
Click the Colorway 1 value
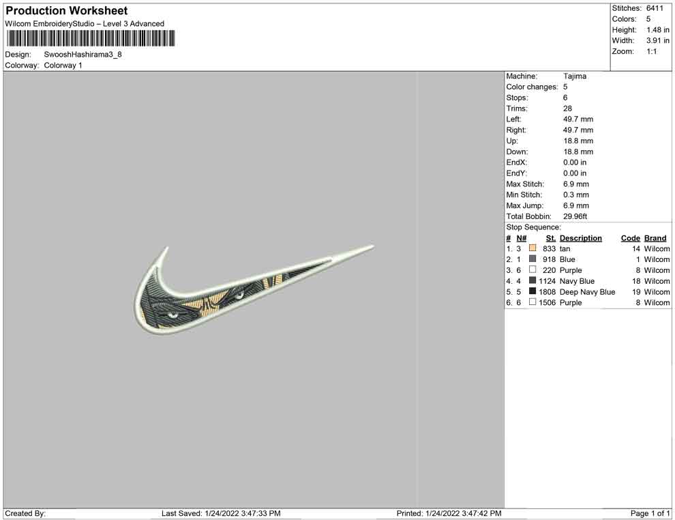(x=63, y=66)
